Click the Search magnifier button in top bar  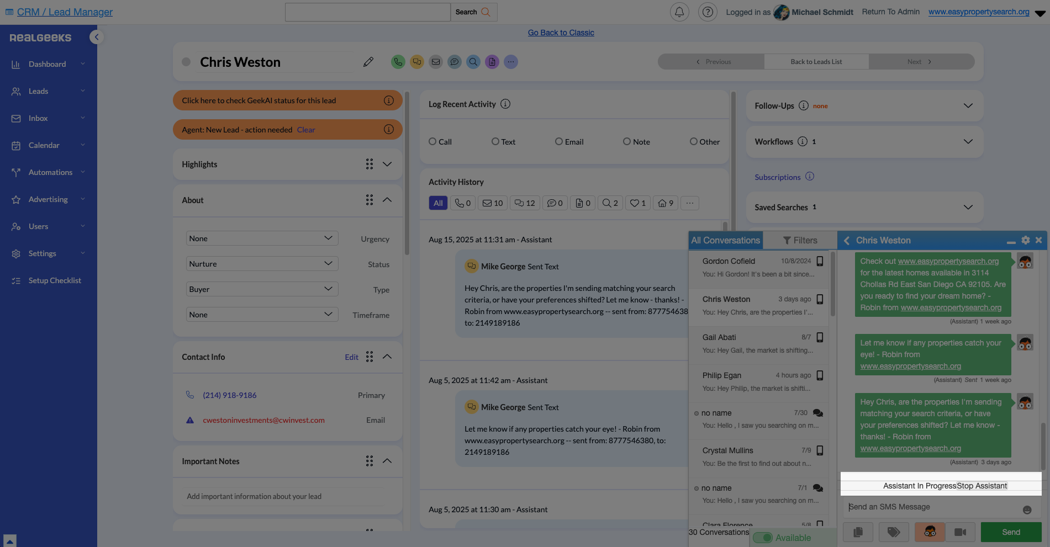[x=474, y=12]
